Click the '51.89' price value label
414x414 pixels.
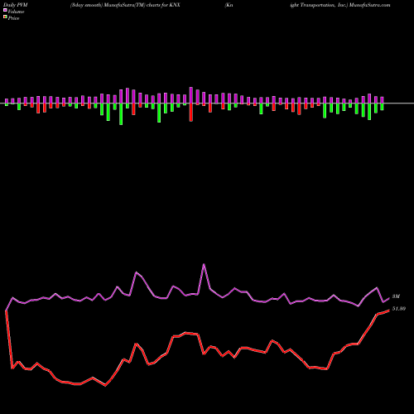click(399, 309)
